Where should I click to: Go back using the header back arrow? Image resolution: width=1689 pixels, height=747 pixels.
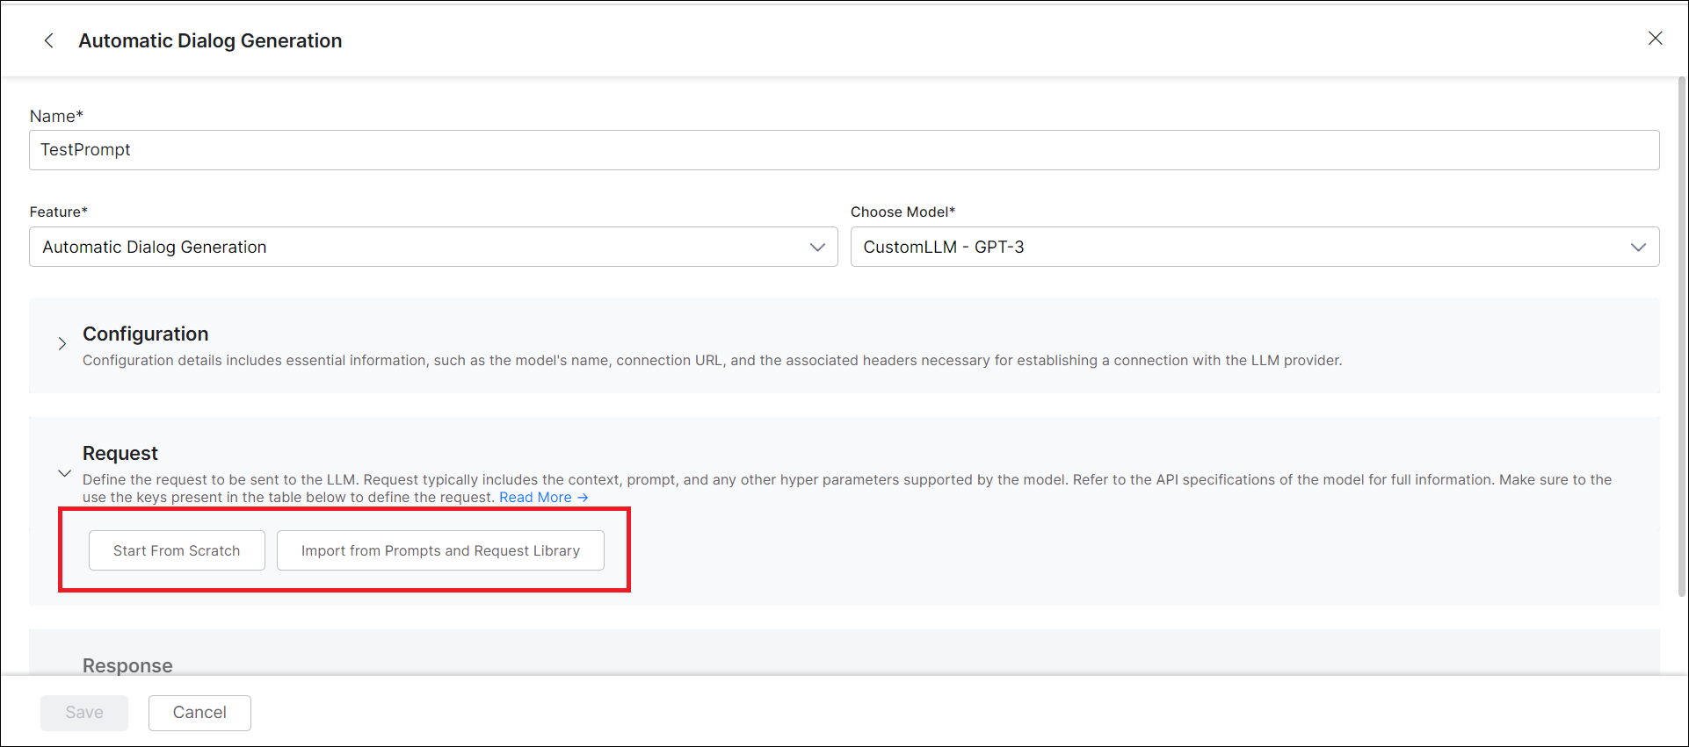pos(49,40)
